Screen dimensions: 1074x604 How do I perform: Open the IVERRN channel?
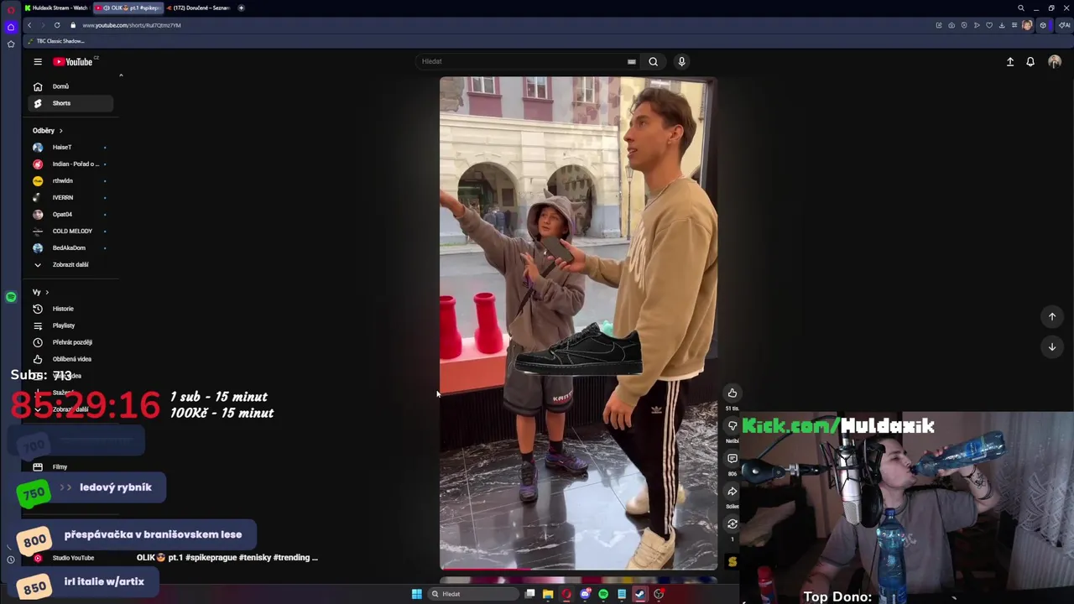point(70,198)
